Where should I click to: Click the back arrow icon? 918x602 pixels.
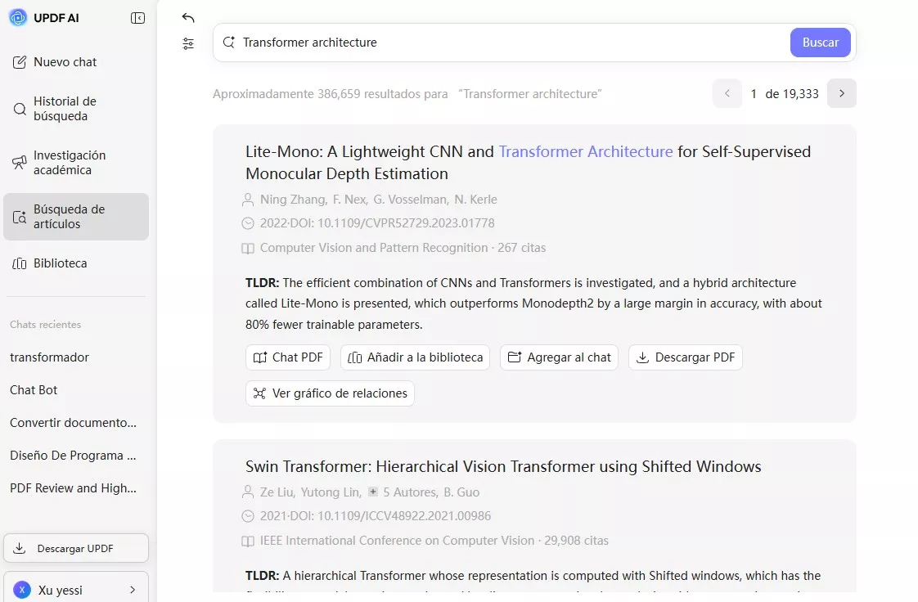(188, 18)
